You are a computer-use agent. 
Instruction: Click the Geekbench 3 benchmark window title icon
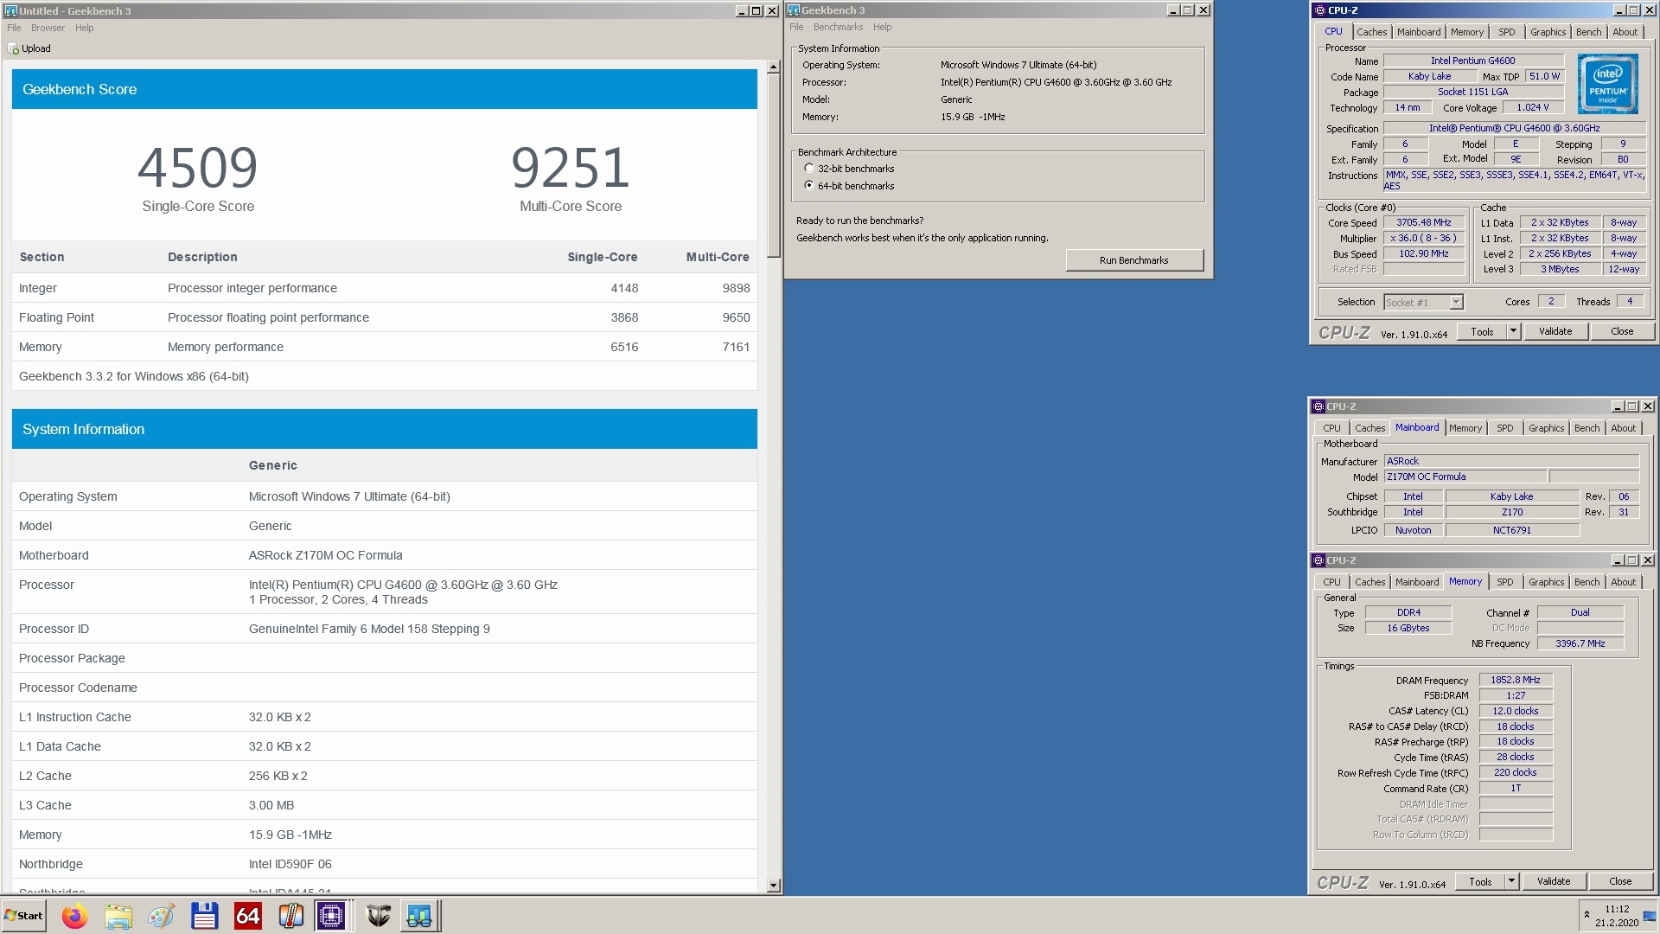[794, 10]
